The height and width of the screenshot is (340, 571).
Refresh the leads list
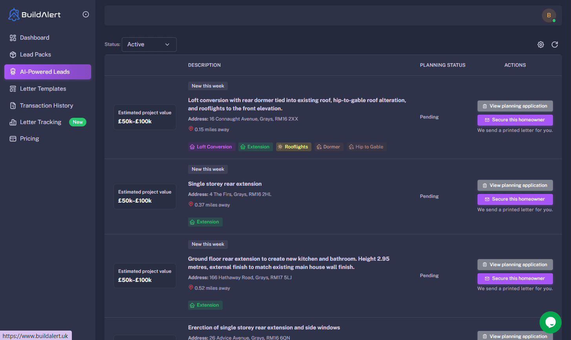[555, 45]
